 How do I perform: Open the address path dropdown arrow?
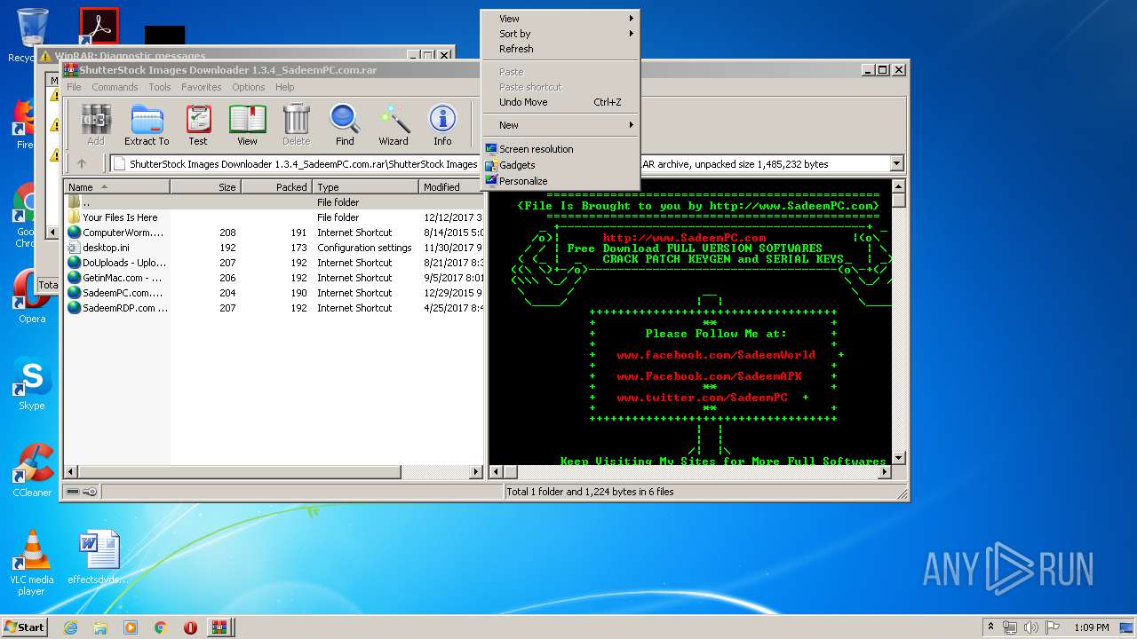pyautogui.click(x=896, y=163)
